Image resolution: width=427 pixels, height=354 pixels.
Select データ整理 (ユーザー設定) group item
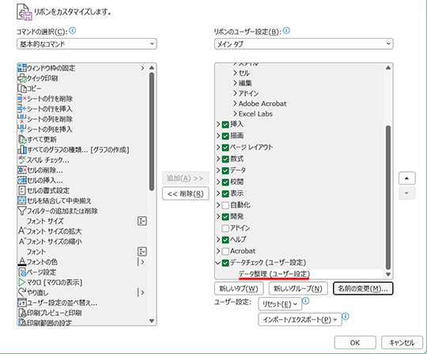coord(274,274)
